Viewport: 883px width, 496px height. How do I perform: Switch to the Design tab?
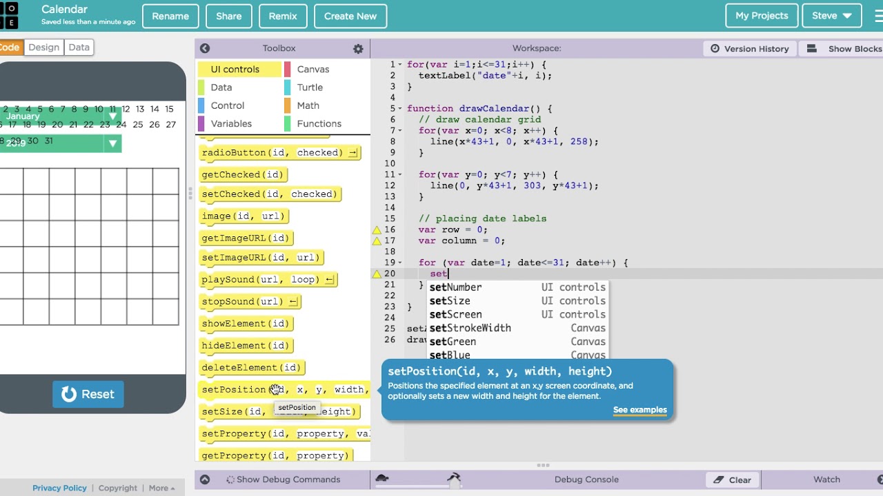(43, 48)
